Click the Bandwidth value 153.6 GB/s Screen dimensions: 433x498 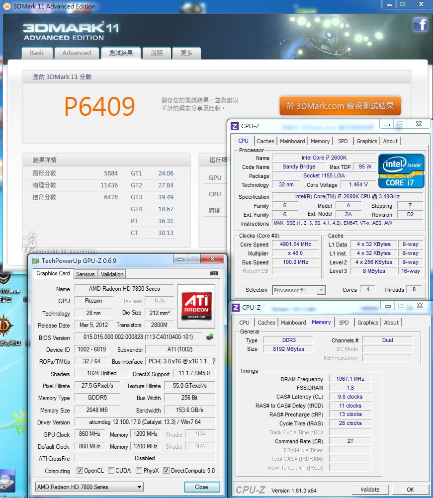190,410
